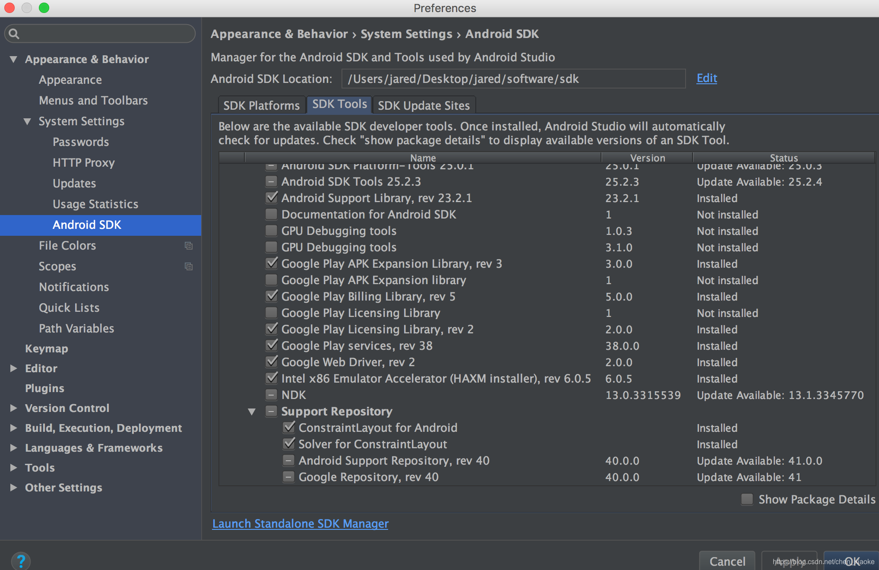Click the OK button
The width and height of the screenshot is (879, 570).
pyautogui.click(x=852, y=560)
